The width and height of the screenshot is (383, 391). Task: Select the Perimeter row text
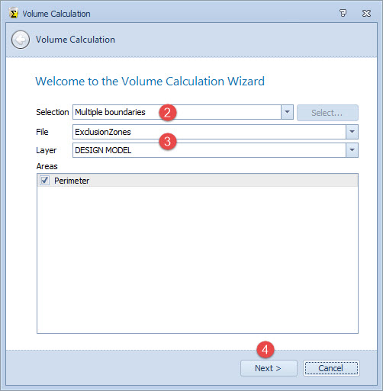72,181
